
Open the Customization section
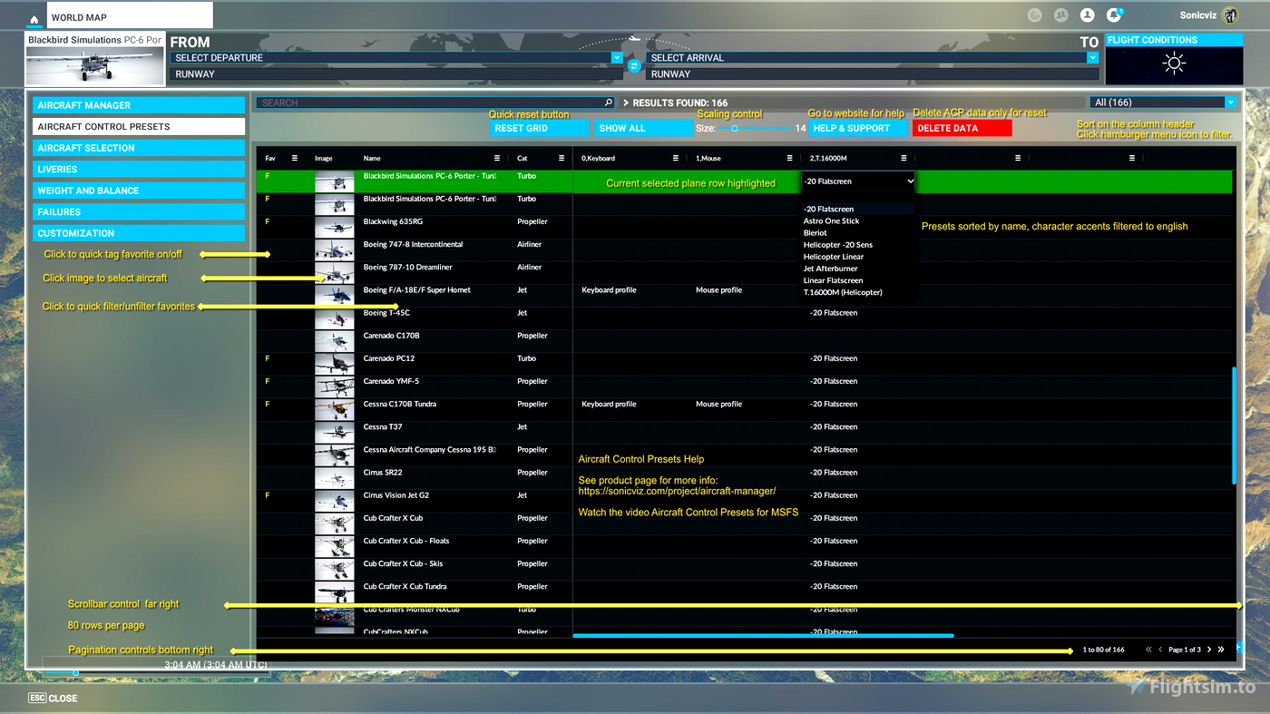[139, 233]
